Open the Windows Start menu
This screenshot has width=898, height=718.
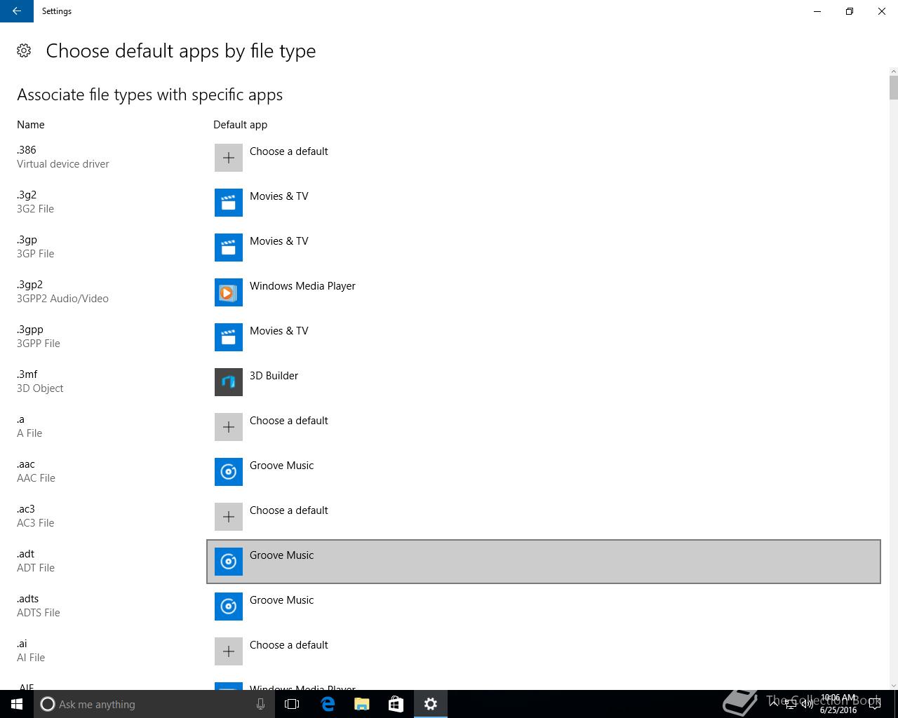pyautogui.click(x=17, y=704)
